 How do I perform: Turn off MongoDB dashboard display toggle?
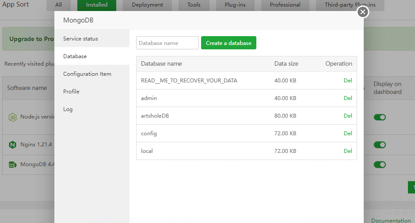click(x=380, y=164)
